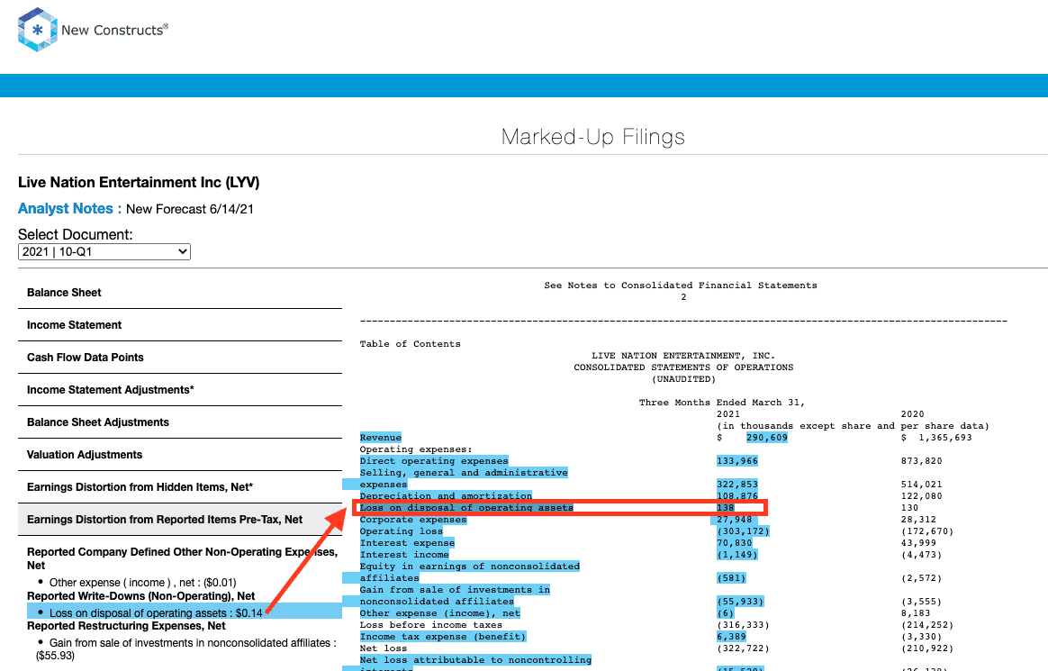Open Balance Sheet Adjustments section
Image resolution: width=1048 pixels, height=671 pixels.
tap(180, 422)
